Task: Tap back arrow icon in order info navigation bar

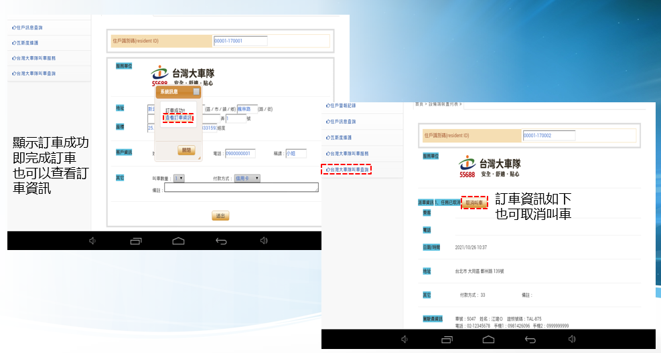Action: pos(530,340)
